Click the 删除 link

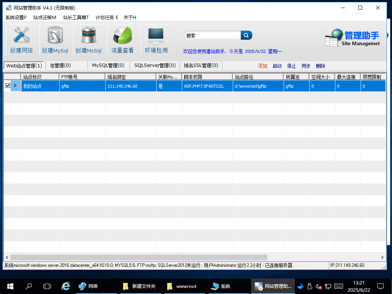pyautogui.click(x=320, y=66)
